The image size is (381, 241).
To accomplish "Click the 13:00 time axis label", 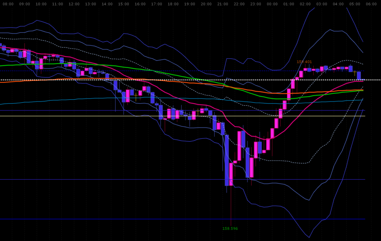I will pyautogui.click(x=91, y=4).
